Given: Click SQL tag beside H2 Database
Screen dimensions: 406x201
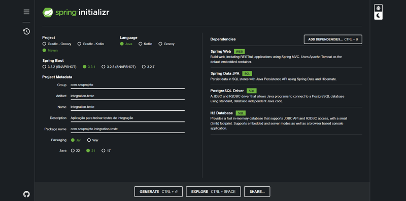Looking at the screenshot, I should pyautogui.click(x=241, y=113).
